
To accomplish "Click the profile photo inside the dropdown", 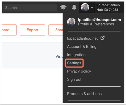I will click(x=71, y=22).
